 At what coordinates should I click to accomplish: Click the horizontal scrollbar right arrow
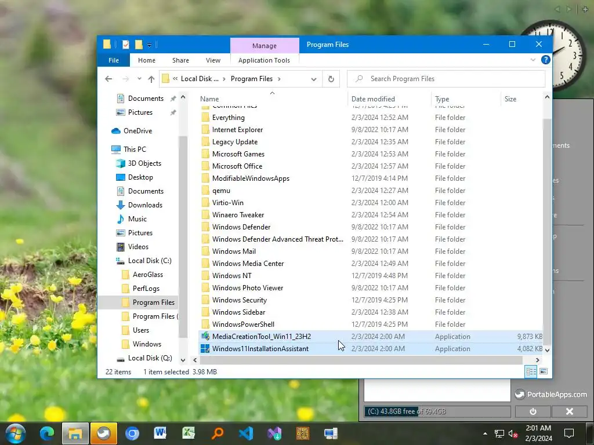point(537,360)
